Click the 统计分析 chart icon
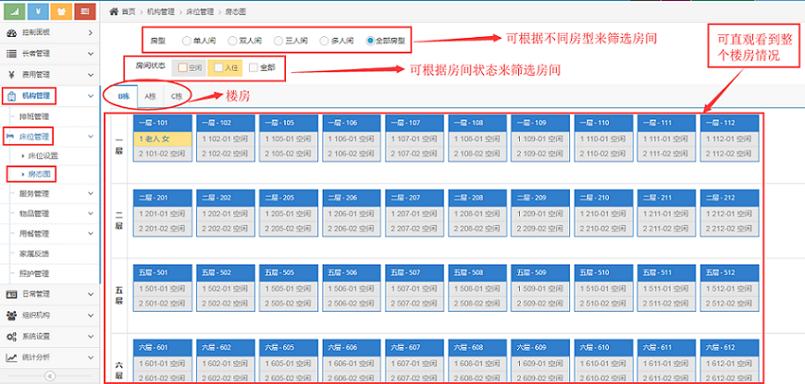Viewport: 805px width, 384px height. pyautogui.click(x=12, y=357)
